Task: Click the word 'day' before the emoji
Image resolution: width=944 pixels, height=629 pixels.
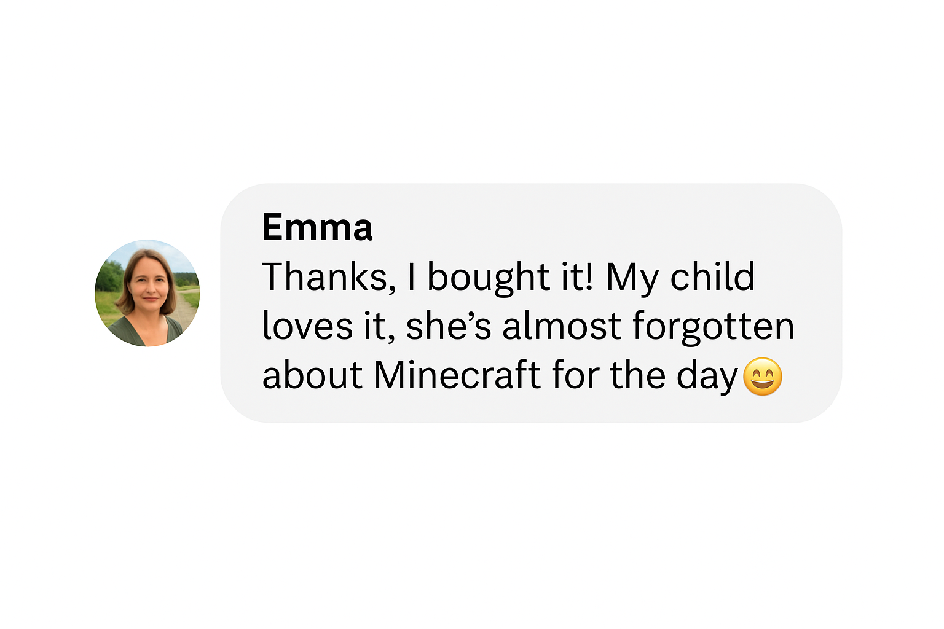Action: [707, 376]
